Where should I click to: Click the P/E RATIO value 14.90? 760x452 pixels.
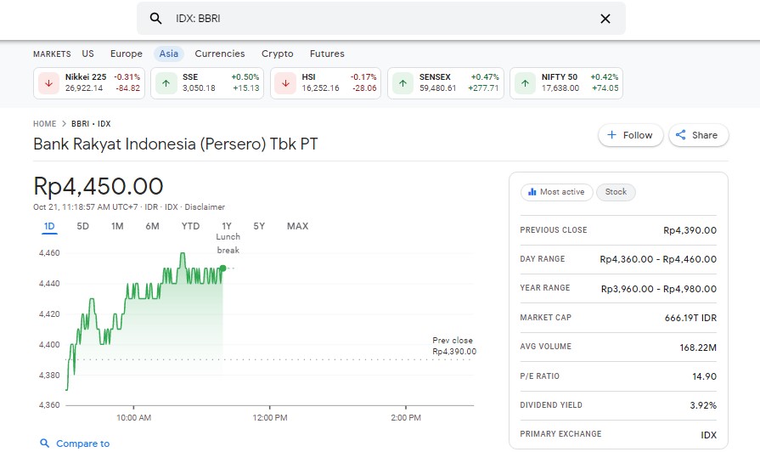704,376
